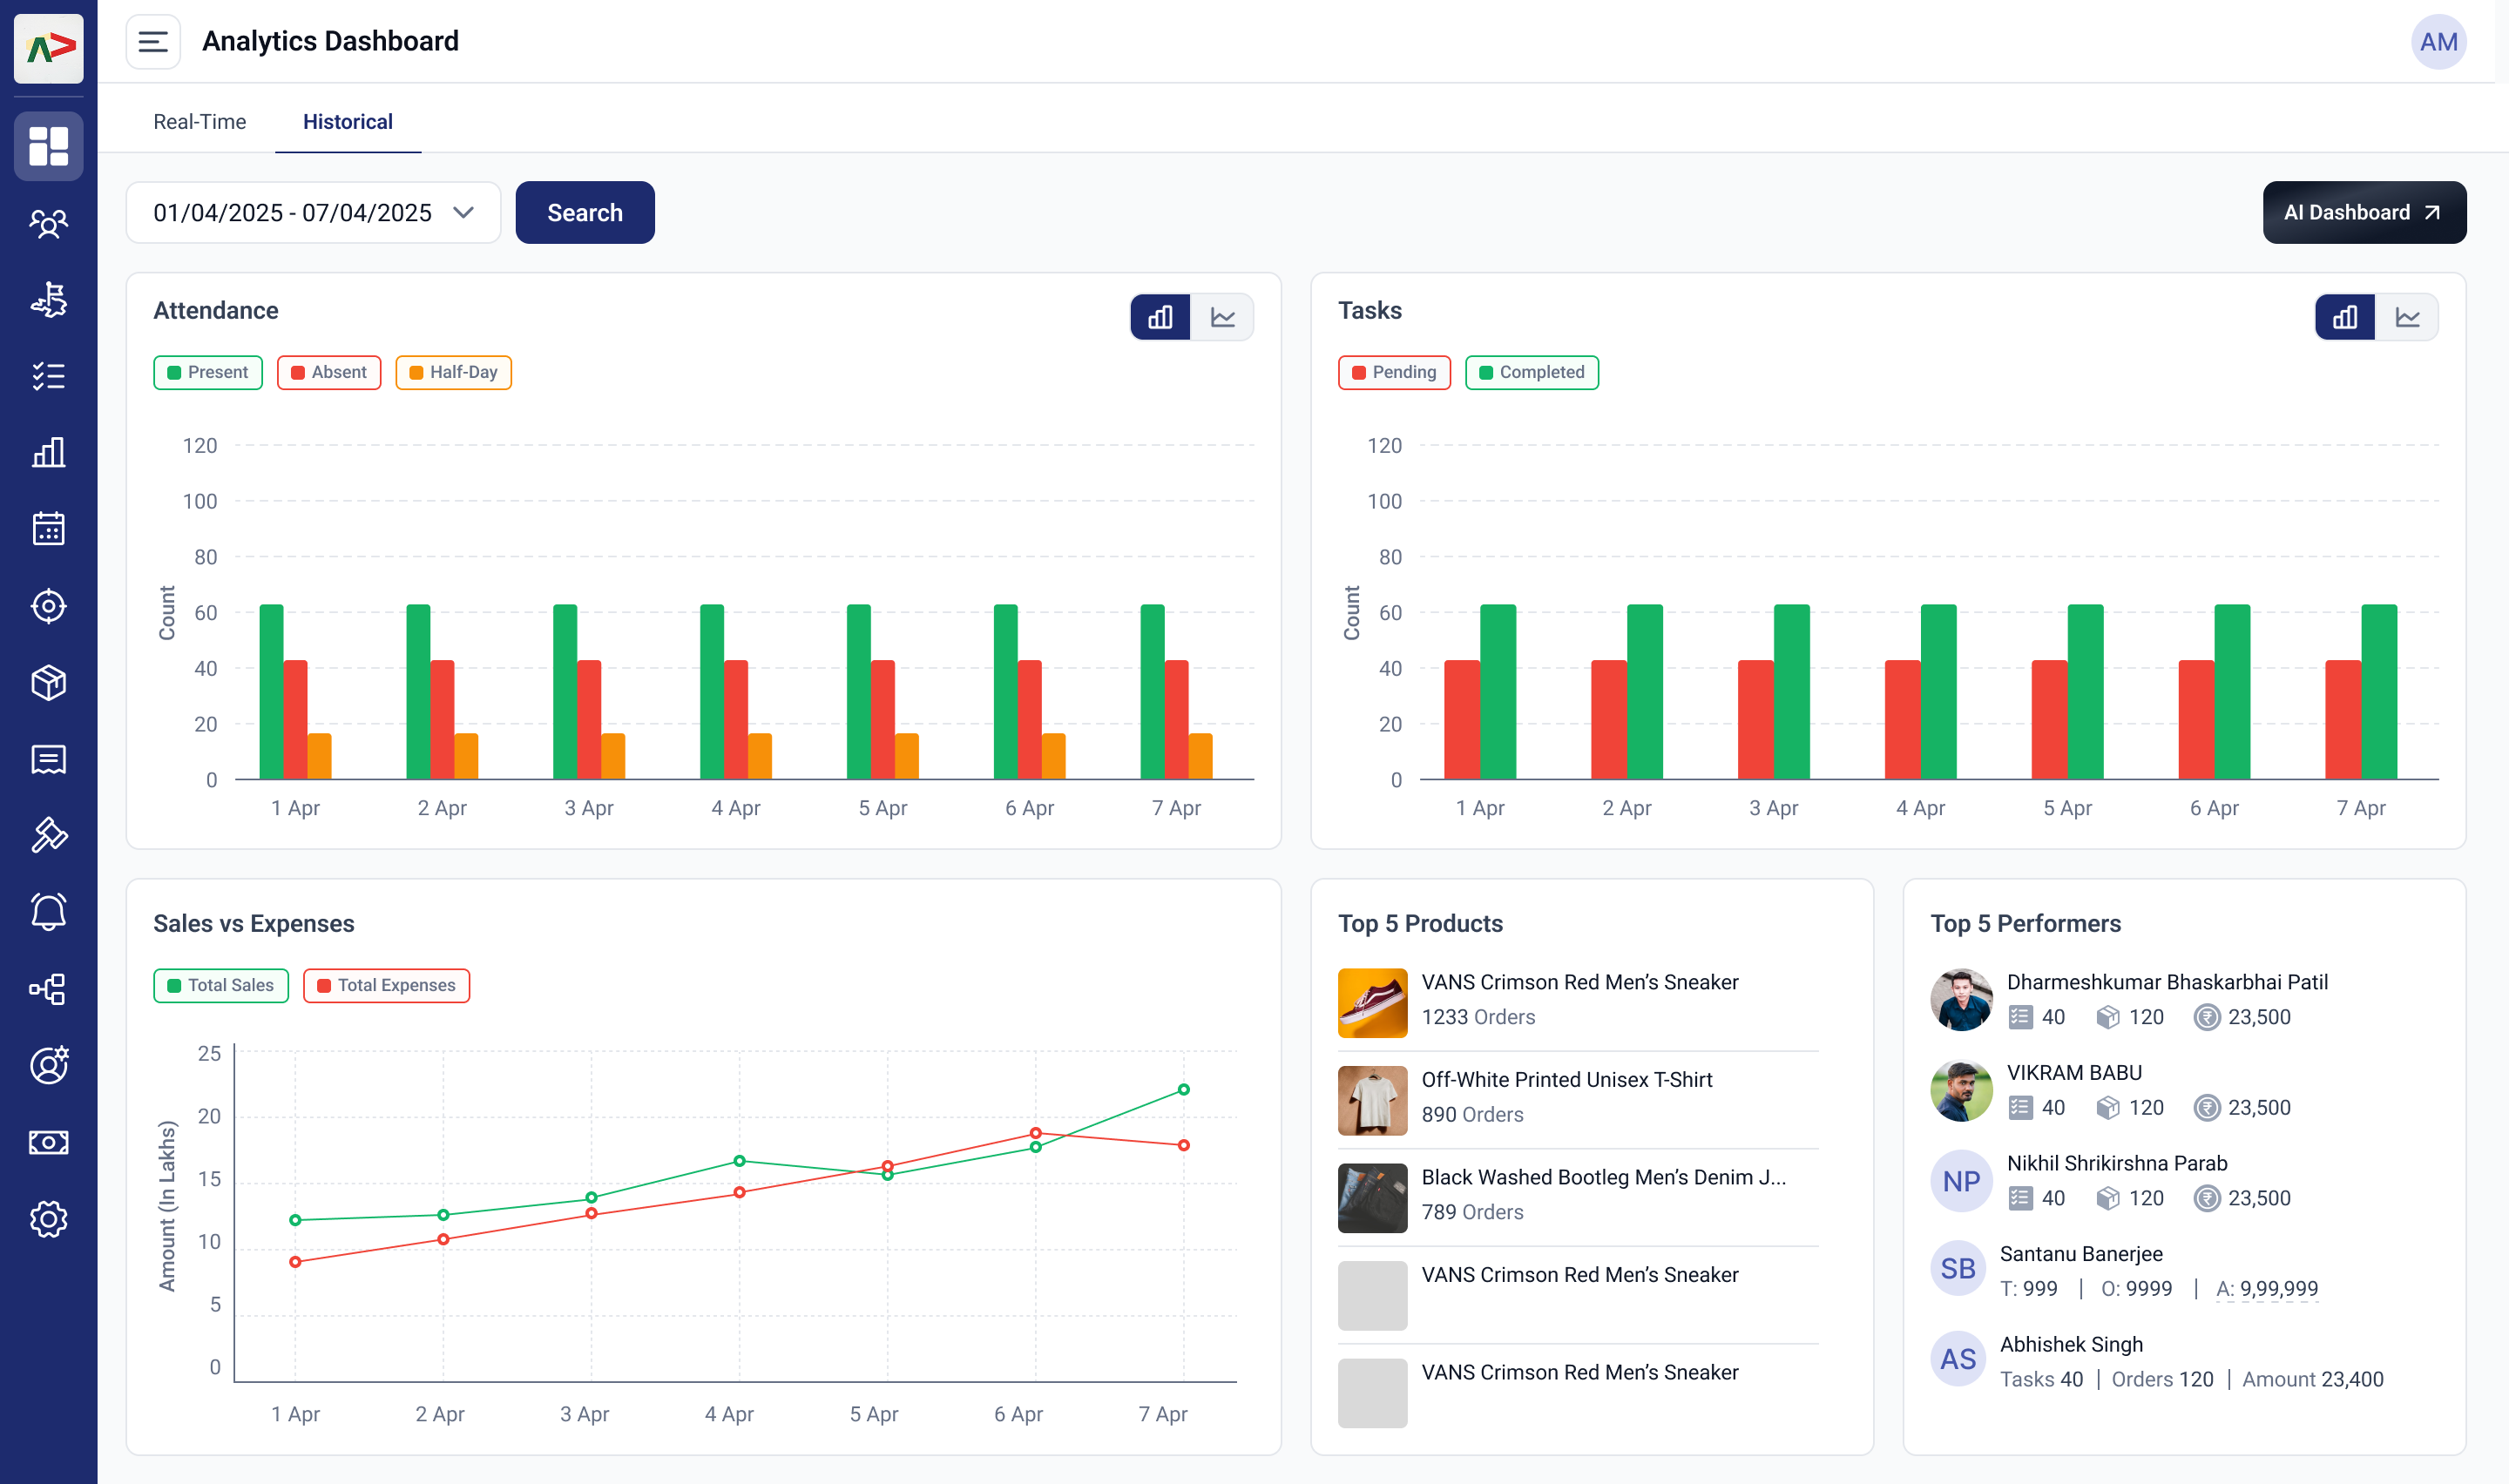The image size is (2509, 1484).
Task: Select the Historical tab
Action: 347,121
